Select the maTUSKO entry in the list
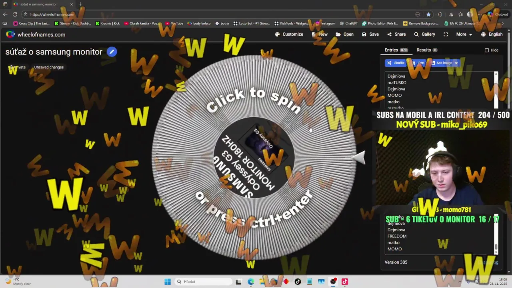 (397, 82)
